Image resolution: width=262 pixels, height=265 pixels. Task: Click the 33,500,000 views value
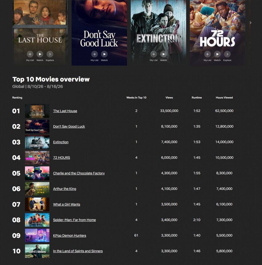tap(169, 111)
